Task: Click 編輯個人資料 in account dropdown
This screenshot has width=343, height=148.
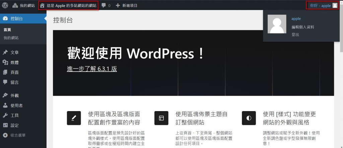Action: 303,27
